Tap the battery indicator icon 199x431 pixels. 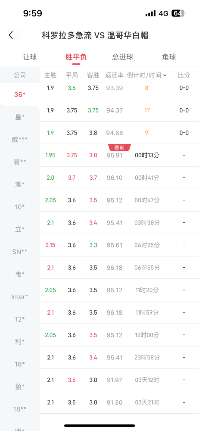[179, 13]
